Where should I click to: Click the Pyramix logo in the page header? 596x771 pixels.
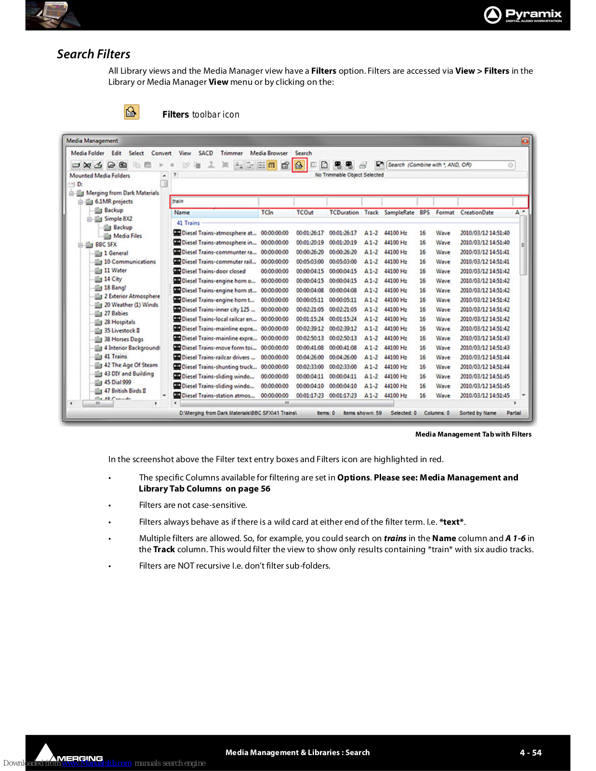tap(523, 15)
